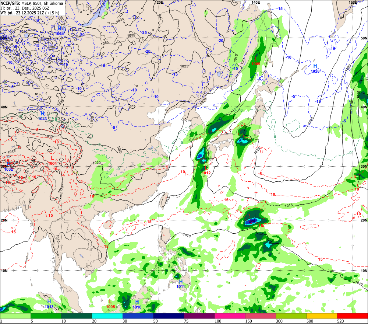Click the blue 30–50 mm legend swatch

tap(138, 316)
